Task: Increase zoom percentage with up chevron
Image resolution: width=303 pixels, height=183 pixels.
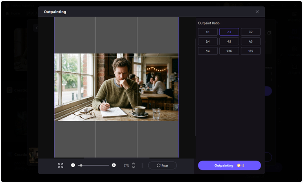Action: coord(134,163)
